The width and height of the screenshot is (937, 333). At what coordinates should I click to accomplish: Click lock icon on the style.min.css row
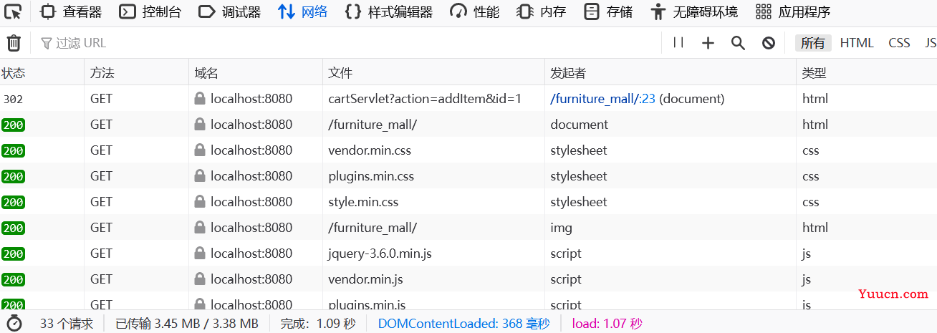(200, 202)
